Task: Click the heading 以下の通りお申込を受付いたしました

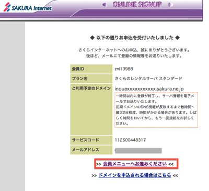Action: click(x=135, y=38)
